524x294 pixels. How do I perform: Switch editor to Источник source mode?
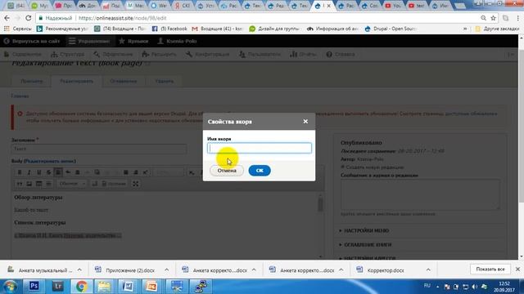(x=114, y=184)
